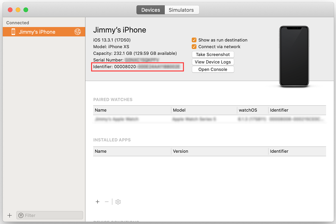Click the network globe icon beside Jimmy's iPhone
The width and height of the screenshot is (336, 224).
78,32
